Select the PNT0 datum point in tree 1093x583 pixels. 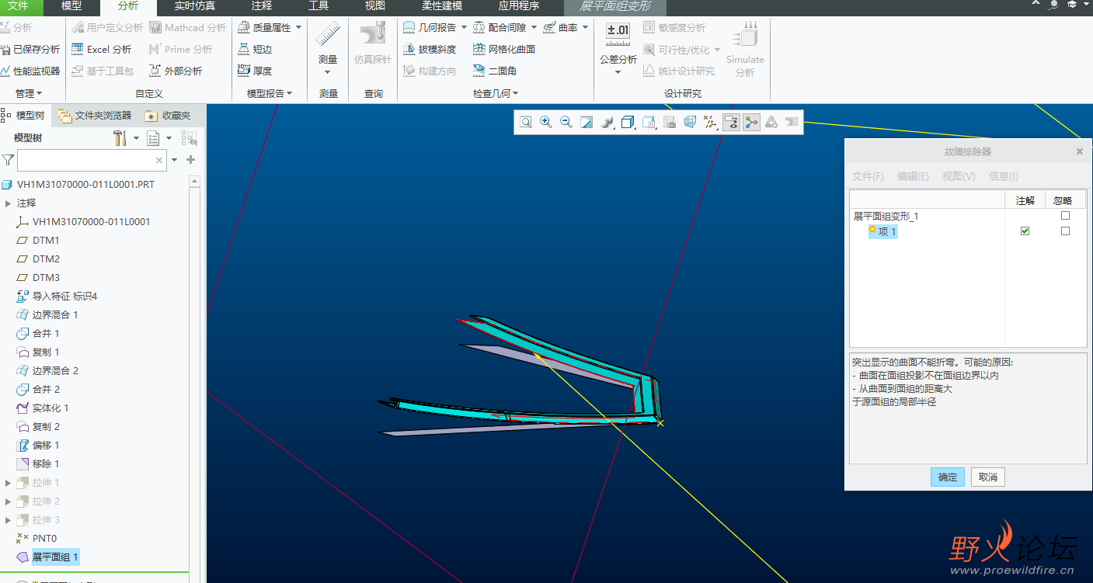click(x=44, y=539)
